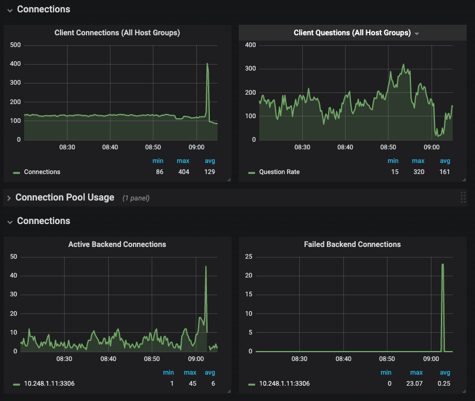The image size is (475, 401).
Task: Click series icon for 10.248.1.11:3306 in Active Backend
Action: click(16, 383)
